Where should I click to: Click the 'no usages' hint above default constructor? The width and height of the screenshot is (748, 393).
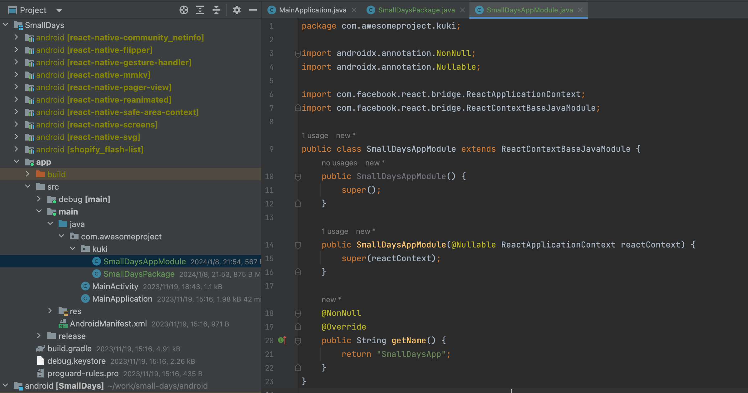[x=339, y=163]
